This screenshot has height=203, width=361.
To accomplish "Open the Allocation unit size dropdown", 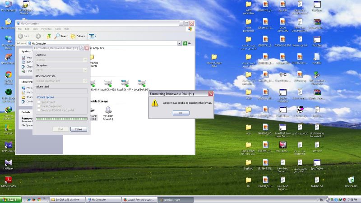I will pos(85,81).
